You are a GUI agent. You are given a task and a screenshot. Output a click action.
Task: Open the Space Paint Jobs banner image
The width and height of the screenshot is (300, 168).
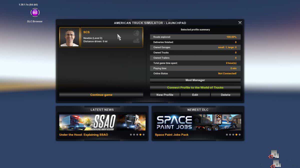coord(198,122)
